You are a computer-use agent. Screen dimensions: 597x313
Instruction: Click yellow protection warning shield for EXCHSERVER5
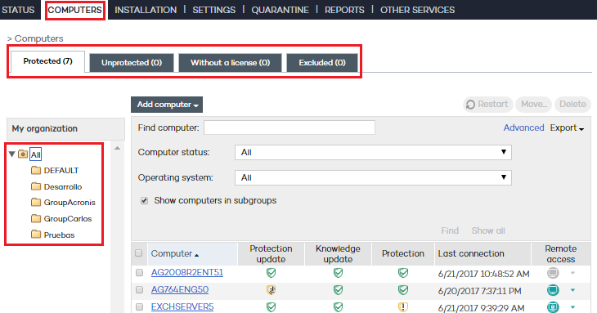point(403,307)
